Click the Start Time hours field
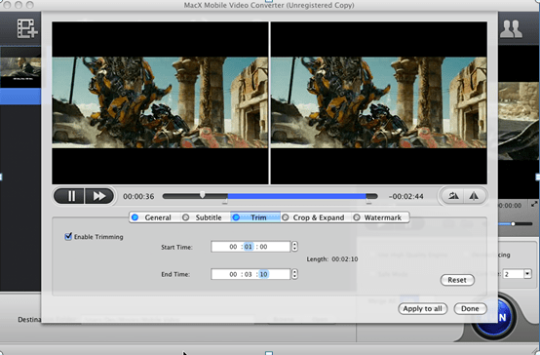 (x=233, y=247)
